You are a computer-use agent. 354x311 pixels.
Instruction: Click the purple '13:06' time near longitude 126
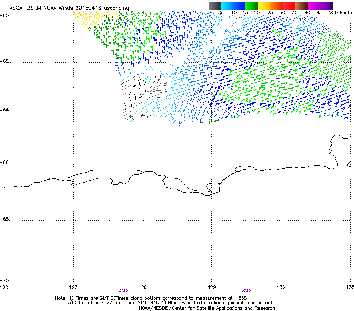[x=122, y=290]
